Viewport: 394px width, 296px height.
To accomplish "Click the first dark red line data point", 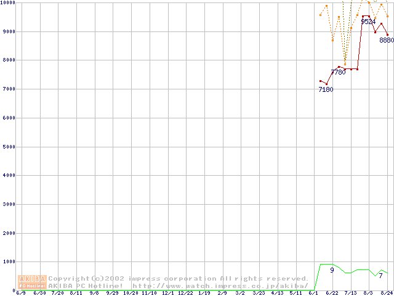I will point(320,81).
